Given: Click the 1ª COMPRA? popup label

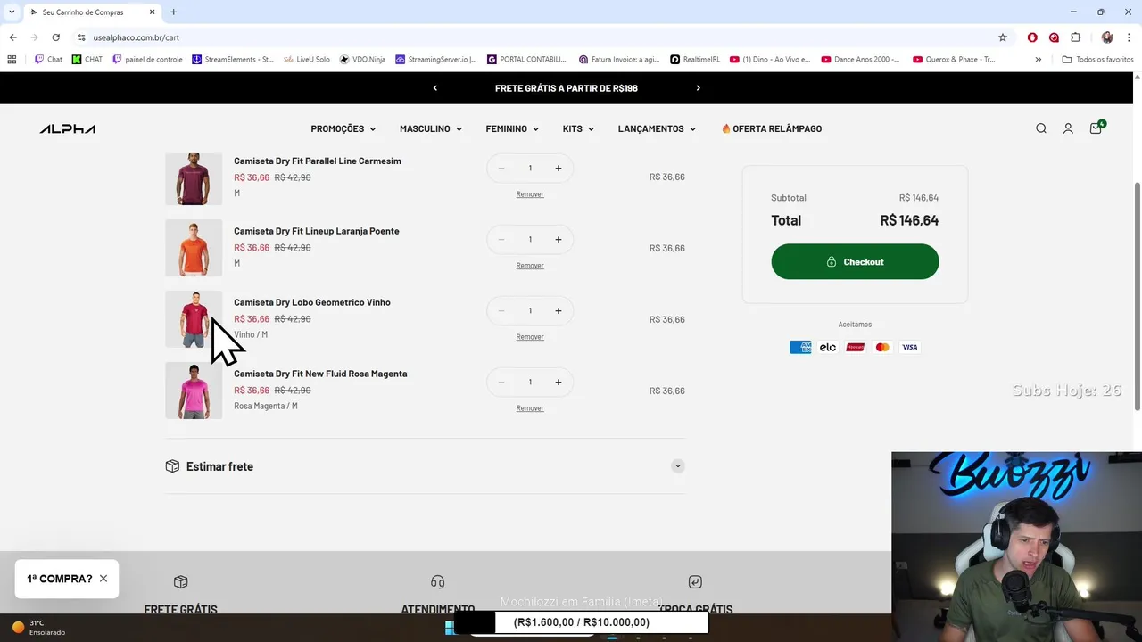Looking at the screenshot, I should [x=59, y=579].
